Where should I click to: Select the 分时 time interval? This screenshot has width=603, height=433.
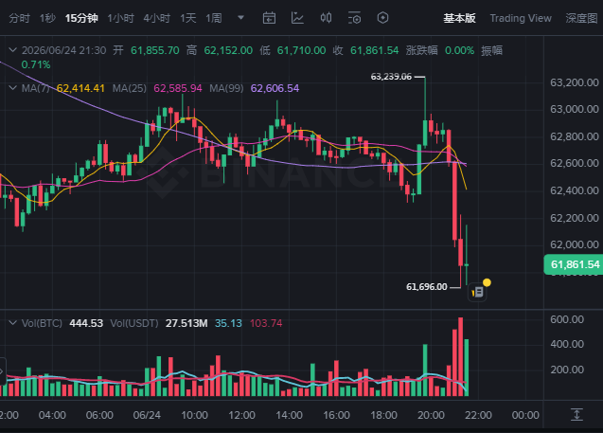[x=19, y=18]
